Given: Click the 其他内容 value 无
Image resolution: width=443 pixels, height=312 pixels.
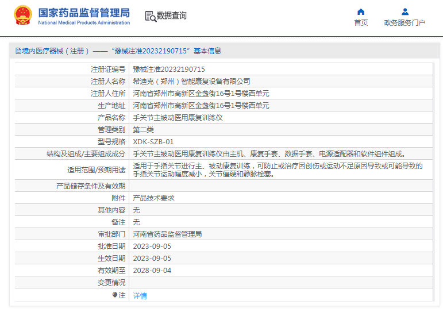Looking at the screenshot, I should 136,210.
